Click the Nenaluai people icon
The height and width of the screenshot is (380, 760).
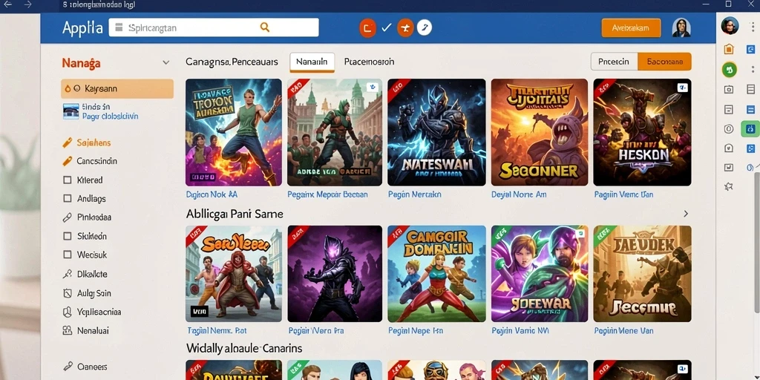pos(68,330)
